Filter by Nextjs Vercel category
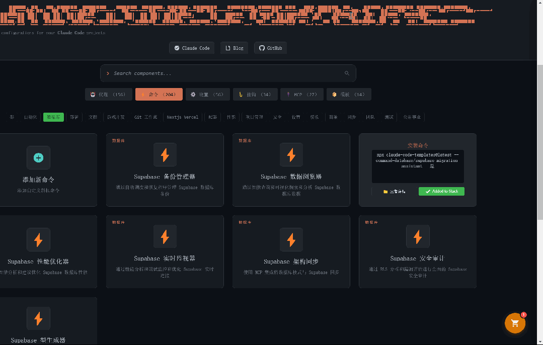Viewport: 543px width, 345px height. tap(183, 117)
